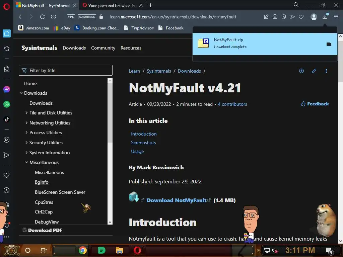343x257 pixels.
Task: Open the ad blocker shield icon
Action: pos(284,17)
